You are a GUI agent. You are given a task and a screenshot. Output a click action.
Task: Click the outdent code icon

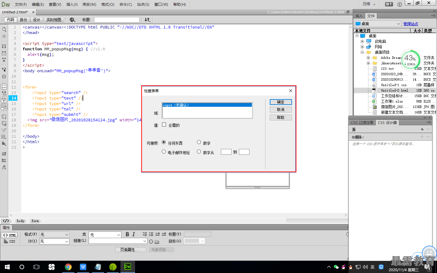point(4,160)
